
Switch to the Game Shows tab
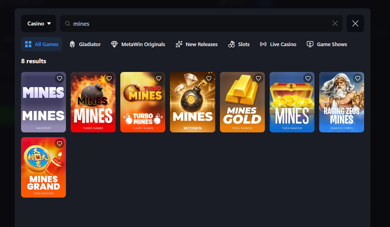pyautogui.click(x=327, y=44)
